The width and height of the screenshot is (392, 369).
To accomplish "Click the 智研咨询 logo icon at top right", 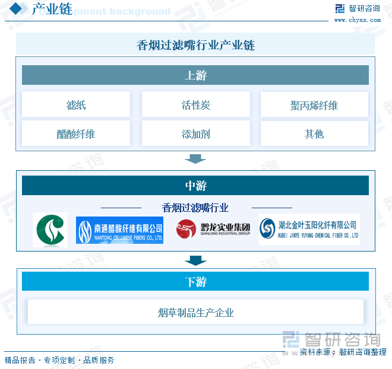I will tap(340, 9).
